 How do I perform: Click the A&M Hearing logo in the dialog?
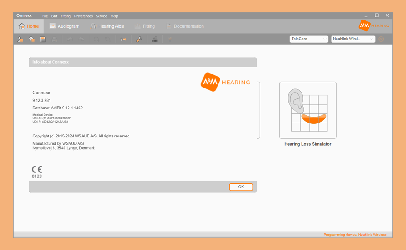[225, 82]
